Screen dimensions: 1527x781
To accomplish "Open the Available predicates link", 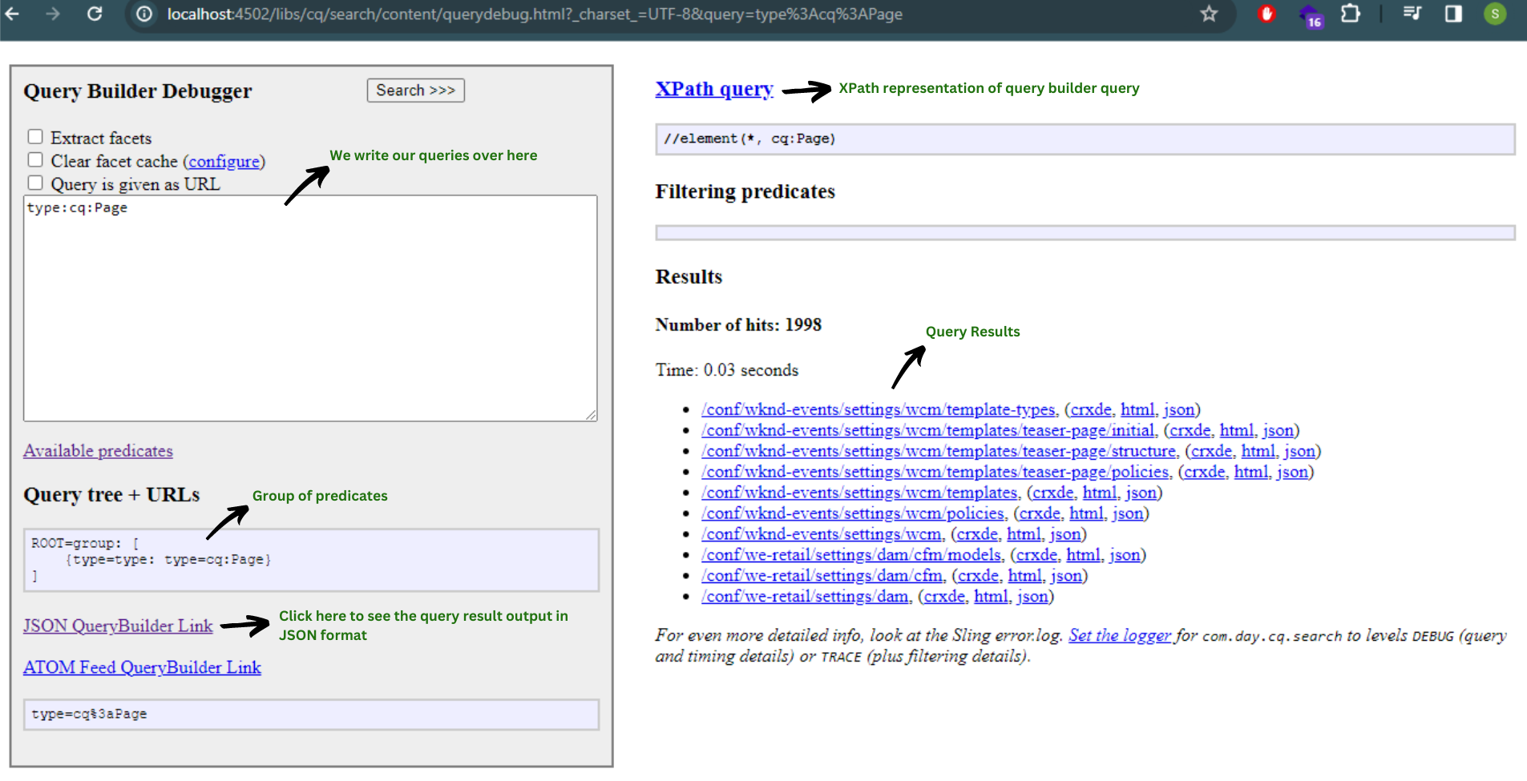I will pyautogui.click(x=98, y=450).
